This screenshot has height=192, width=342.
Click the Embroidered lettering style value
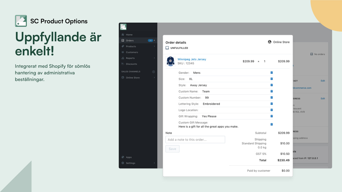pos(211,104)
